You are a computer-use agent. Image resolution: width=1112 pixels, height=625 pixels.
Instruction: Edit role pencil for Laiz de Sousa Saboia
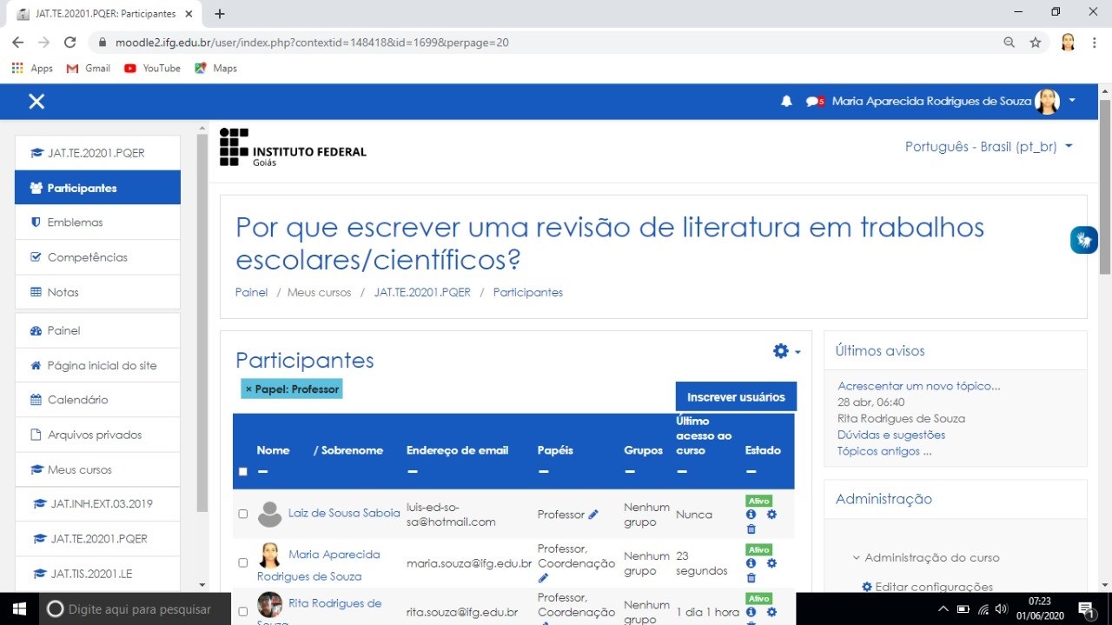pyautogui.click(x=593, y=515)
